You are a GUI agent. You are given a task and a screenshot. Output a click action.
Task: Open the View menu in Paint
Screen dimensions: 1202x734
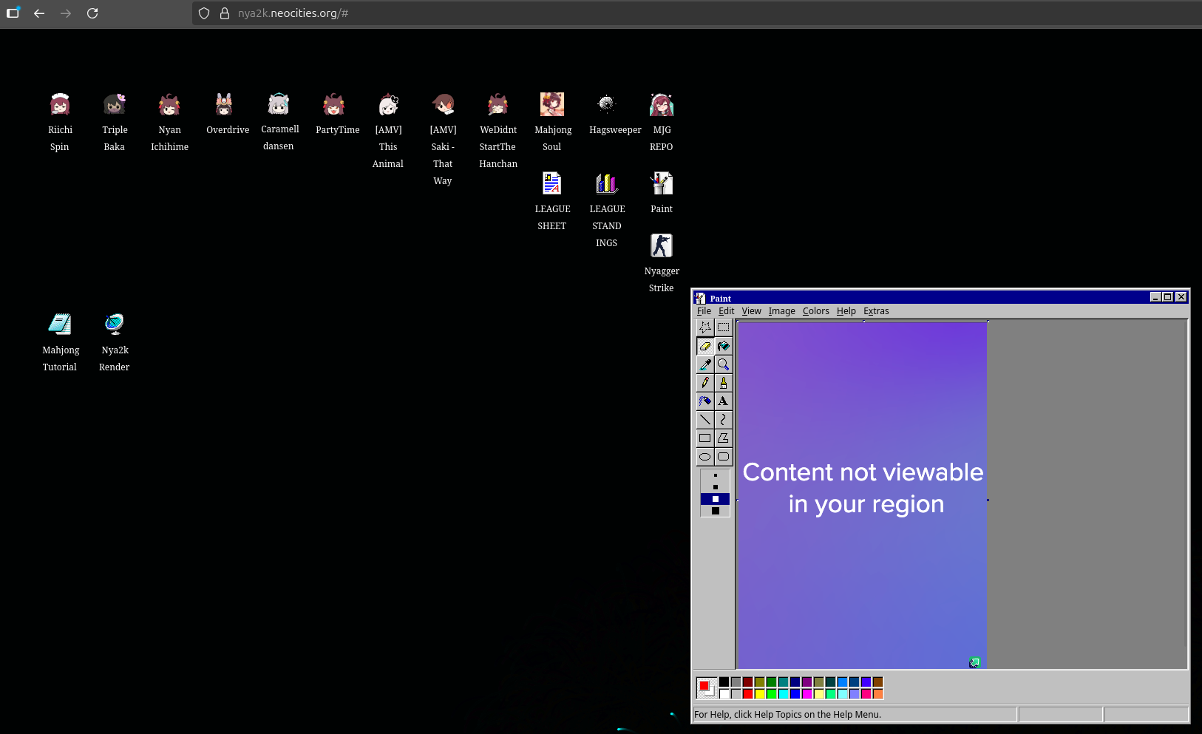[751, 311]
